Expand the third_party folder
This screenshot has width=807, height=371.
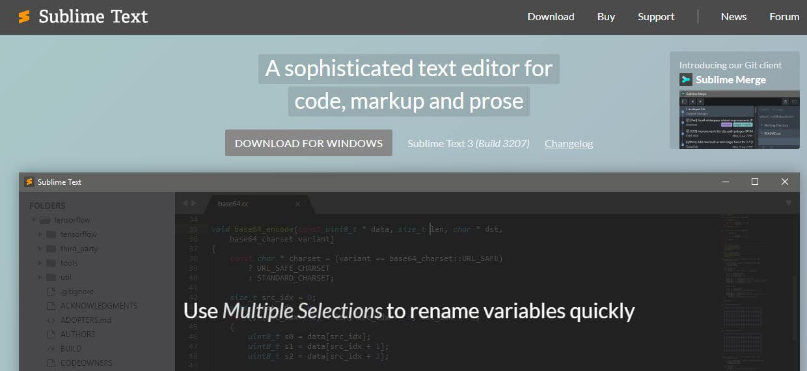[x=40, y=249]
